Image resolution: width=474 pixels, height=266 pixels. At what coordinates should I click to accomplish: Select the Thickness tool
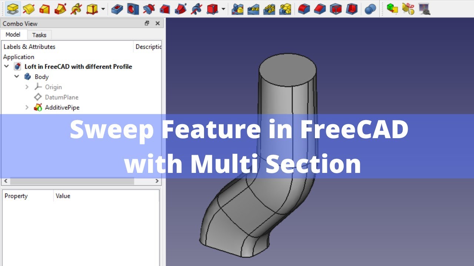351,8
